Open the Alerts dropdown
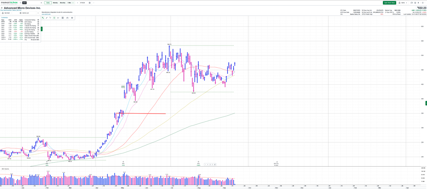Image resolution: width=427 pixels, height=189 pixels. (x=403, y=3)
